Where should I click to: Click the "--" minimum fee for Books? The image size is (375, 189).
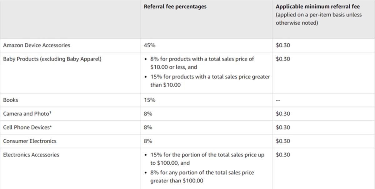tap(278, 100)
